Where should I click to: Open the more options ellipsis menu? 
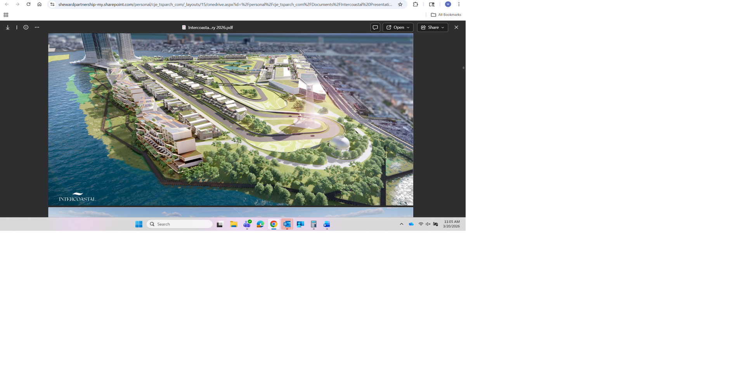[x=37, y=28]
